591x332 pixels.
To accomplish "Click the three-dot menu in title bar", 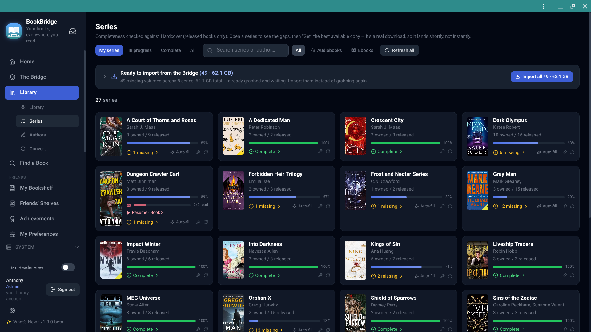I will point(543,6).
